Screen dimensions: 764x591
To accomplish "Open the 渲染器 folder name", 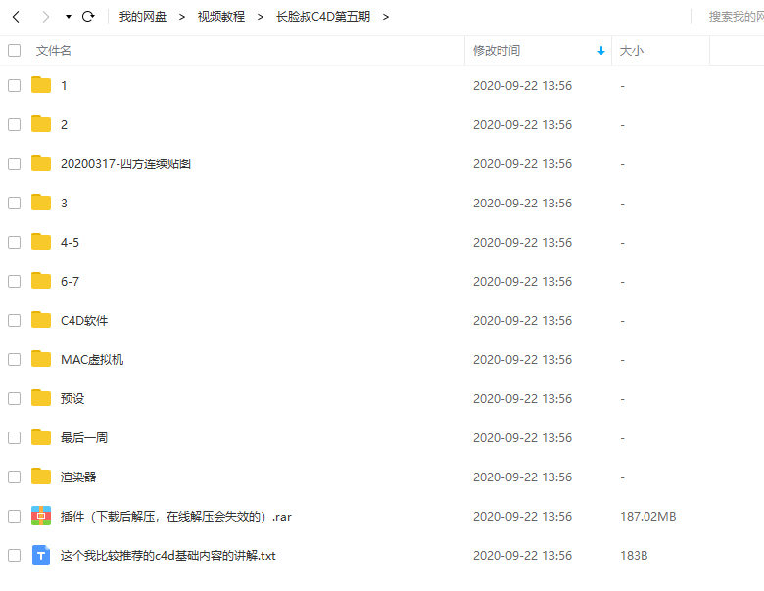I will point(78,477).
